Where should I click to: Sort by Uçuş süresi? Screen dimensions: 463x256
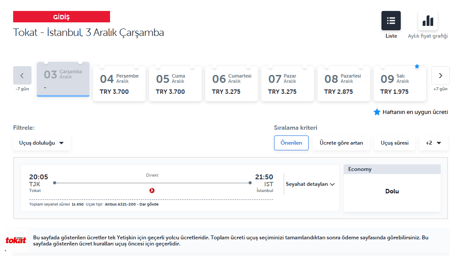[x=395, y=143]
